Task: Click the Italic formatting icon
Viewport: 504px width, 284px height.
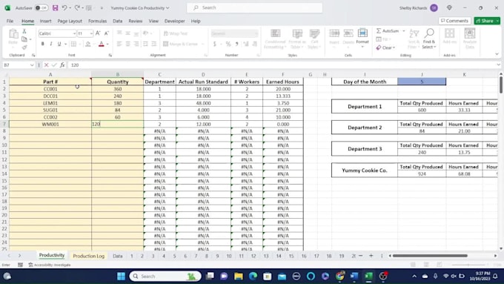Action: [51, 44]
